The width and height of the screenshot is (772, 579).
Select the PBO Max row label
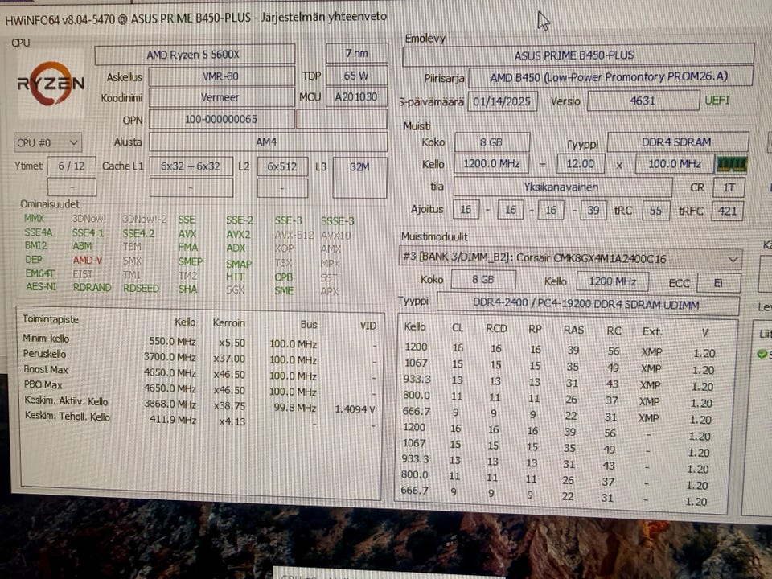pyautogui.click(x=43, y=384)
